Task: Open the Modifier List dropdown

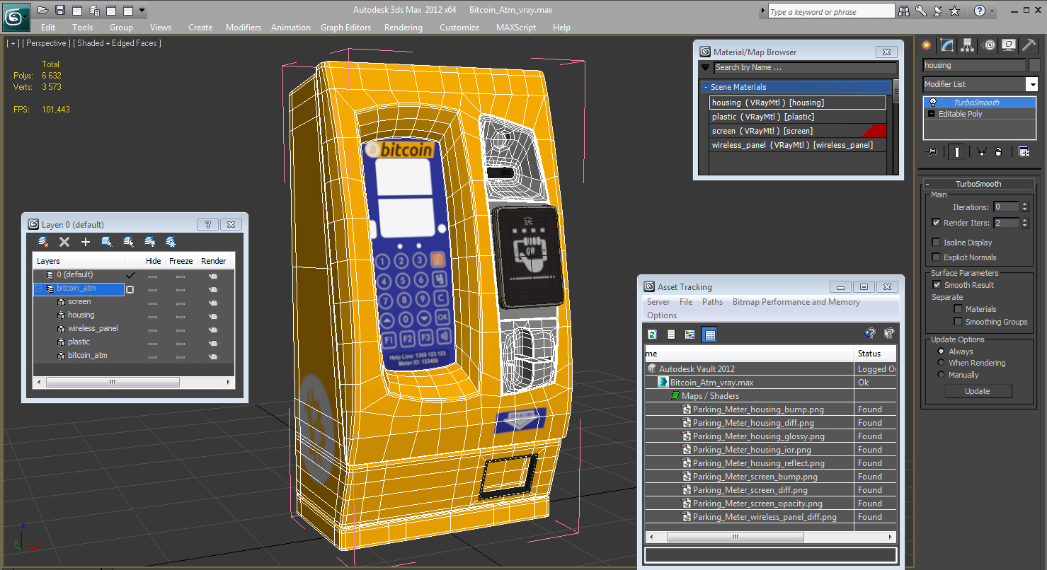Action: (1032, 84)
